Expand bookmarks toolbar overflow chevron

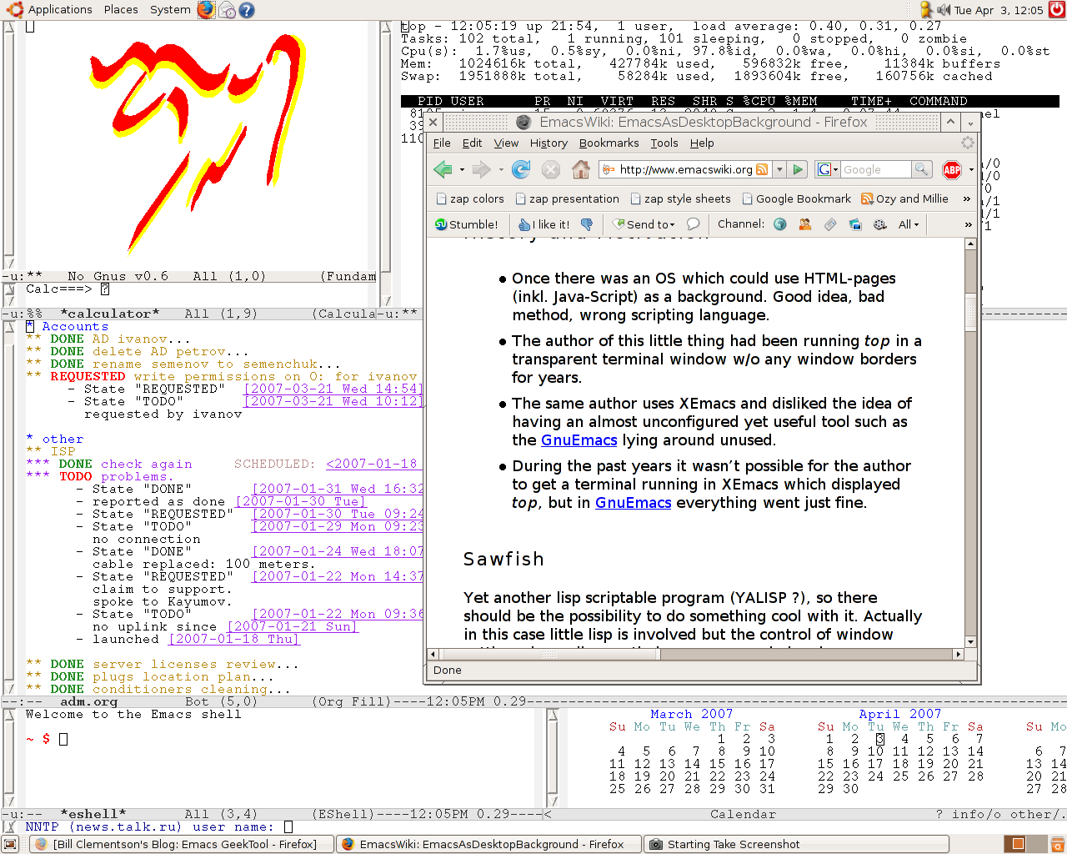point(967,198)
